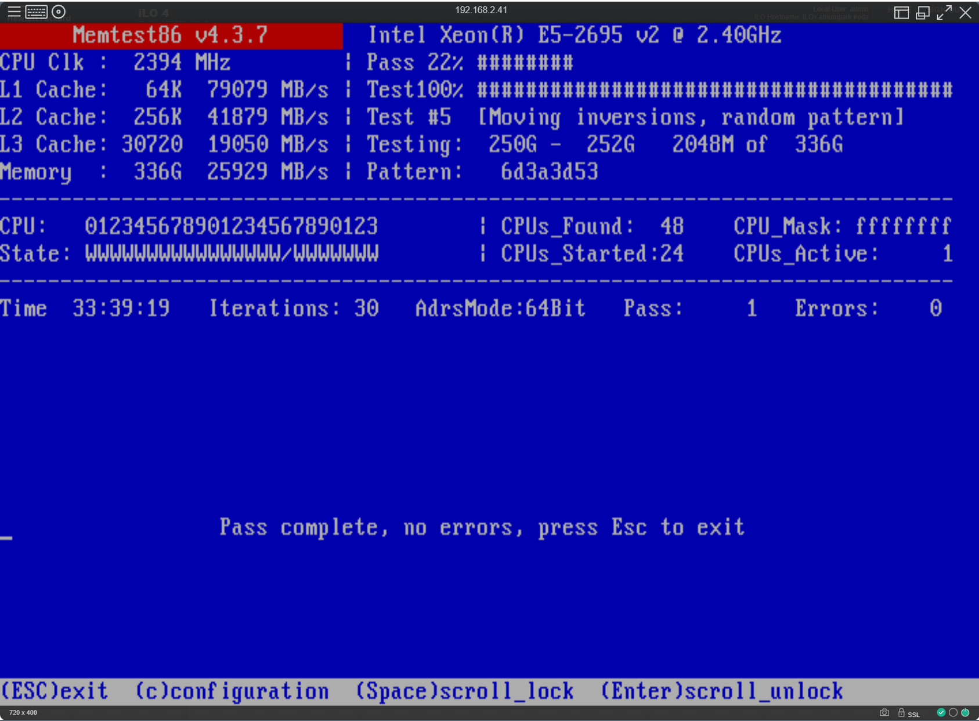This screenshot has height=721, width=979.
Task: Click the AdrsMode:64Bit text
Action: 500,308
